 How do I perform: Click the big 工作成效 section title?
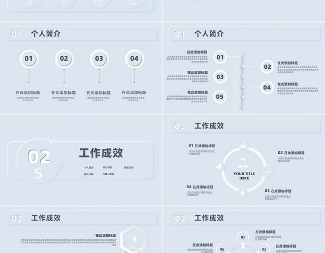click(x=101, y=153)
